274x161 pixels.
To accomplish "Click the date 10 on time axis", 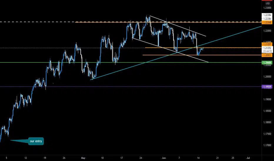I will 102,158.
